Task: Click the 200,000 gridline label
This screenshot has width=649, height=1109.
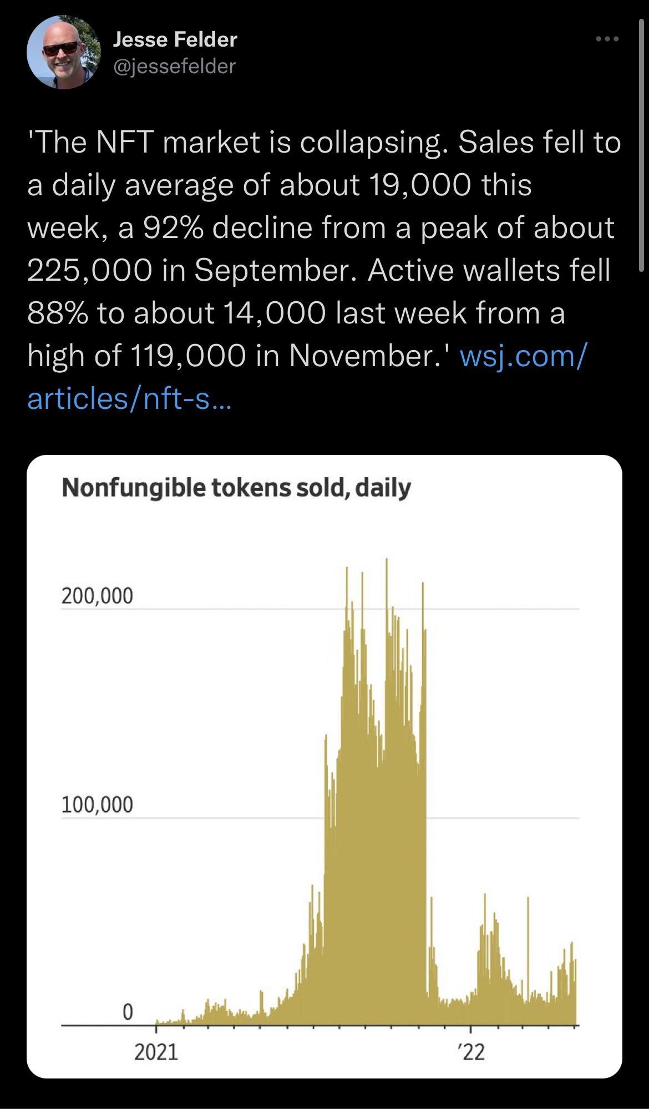Action: pyautogui.click(x=97, y=595)
